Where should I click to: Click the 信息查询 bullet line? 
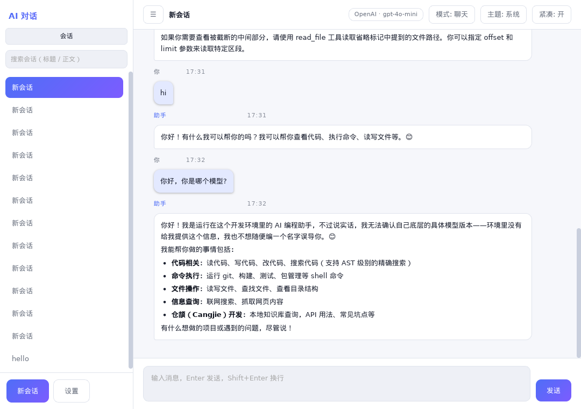[x=227, y=302]
